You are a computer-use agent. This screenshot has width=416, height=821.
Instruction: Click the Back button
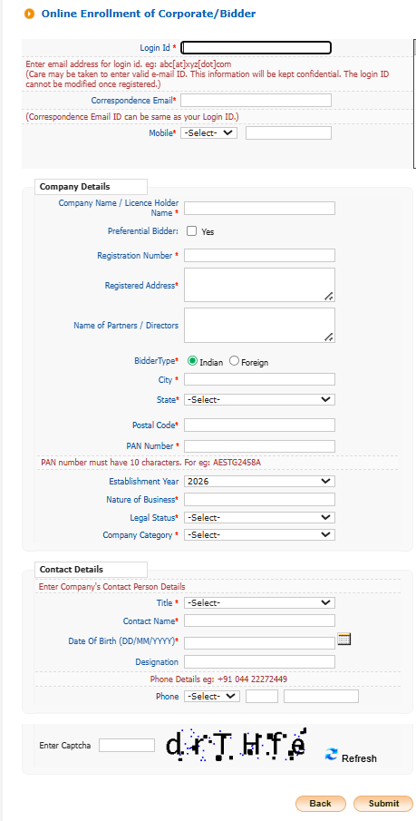coord(321,803)
